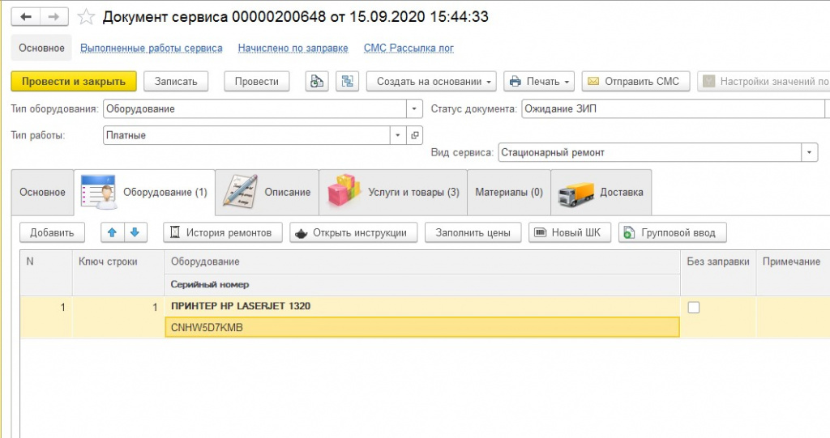Go back with the left arrow button

[x=25, y=17]
